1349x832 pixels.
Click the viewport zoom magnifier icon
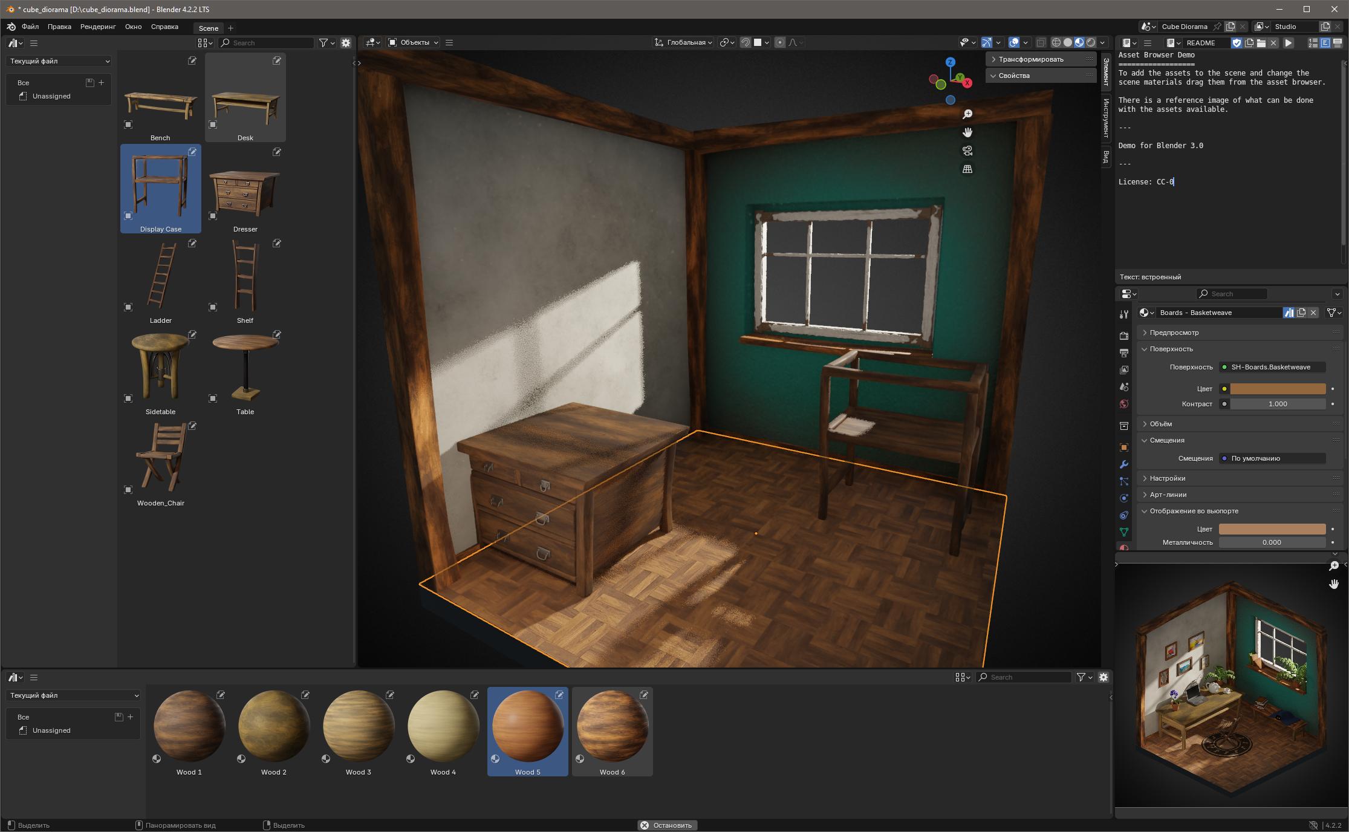pyautogui.click(x=967, y=114)
